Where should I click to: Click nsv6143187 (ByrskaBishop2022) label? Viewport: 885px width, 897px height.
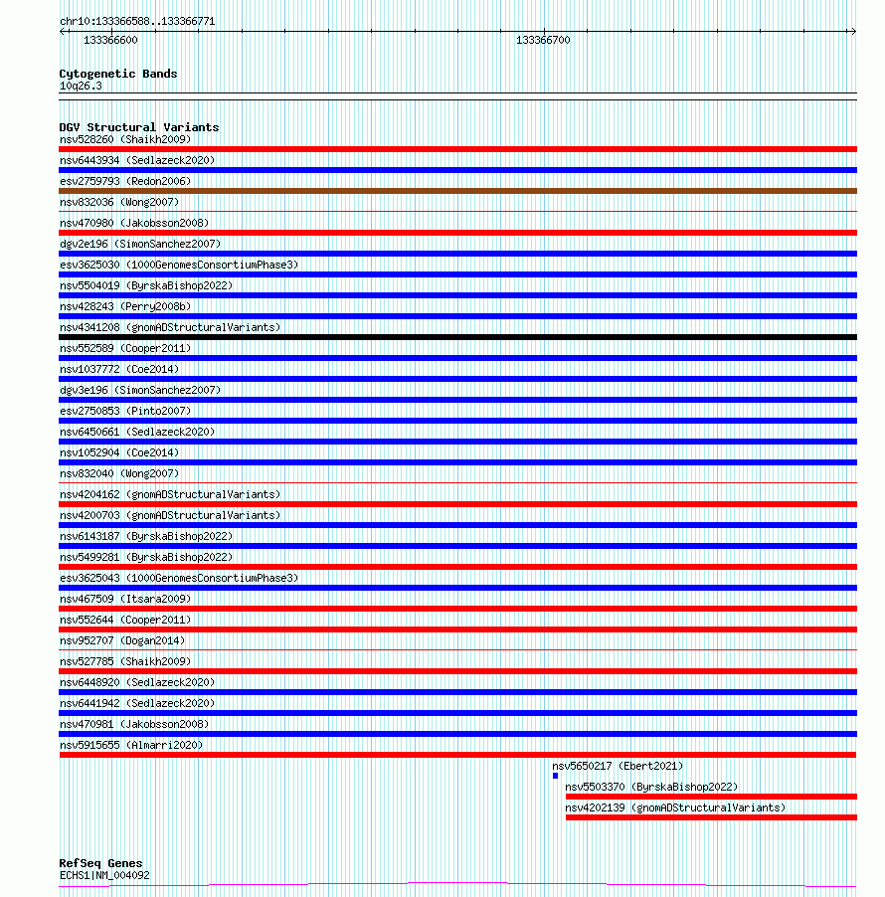click(146, 536)
